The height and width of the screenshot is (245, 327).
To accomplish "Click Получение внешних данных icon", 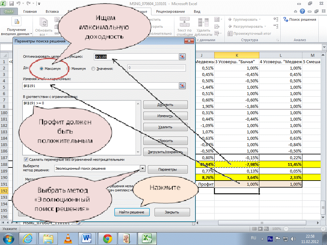I will [x=17, y=22].
